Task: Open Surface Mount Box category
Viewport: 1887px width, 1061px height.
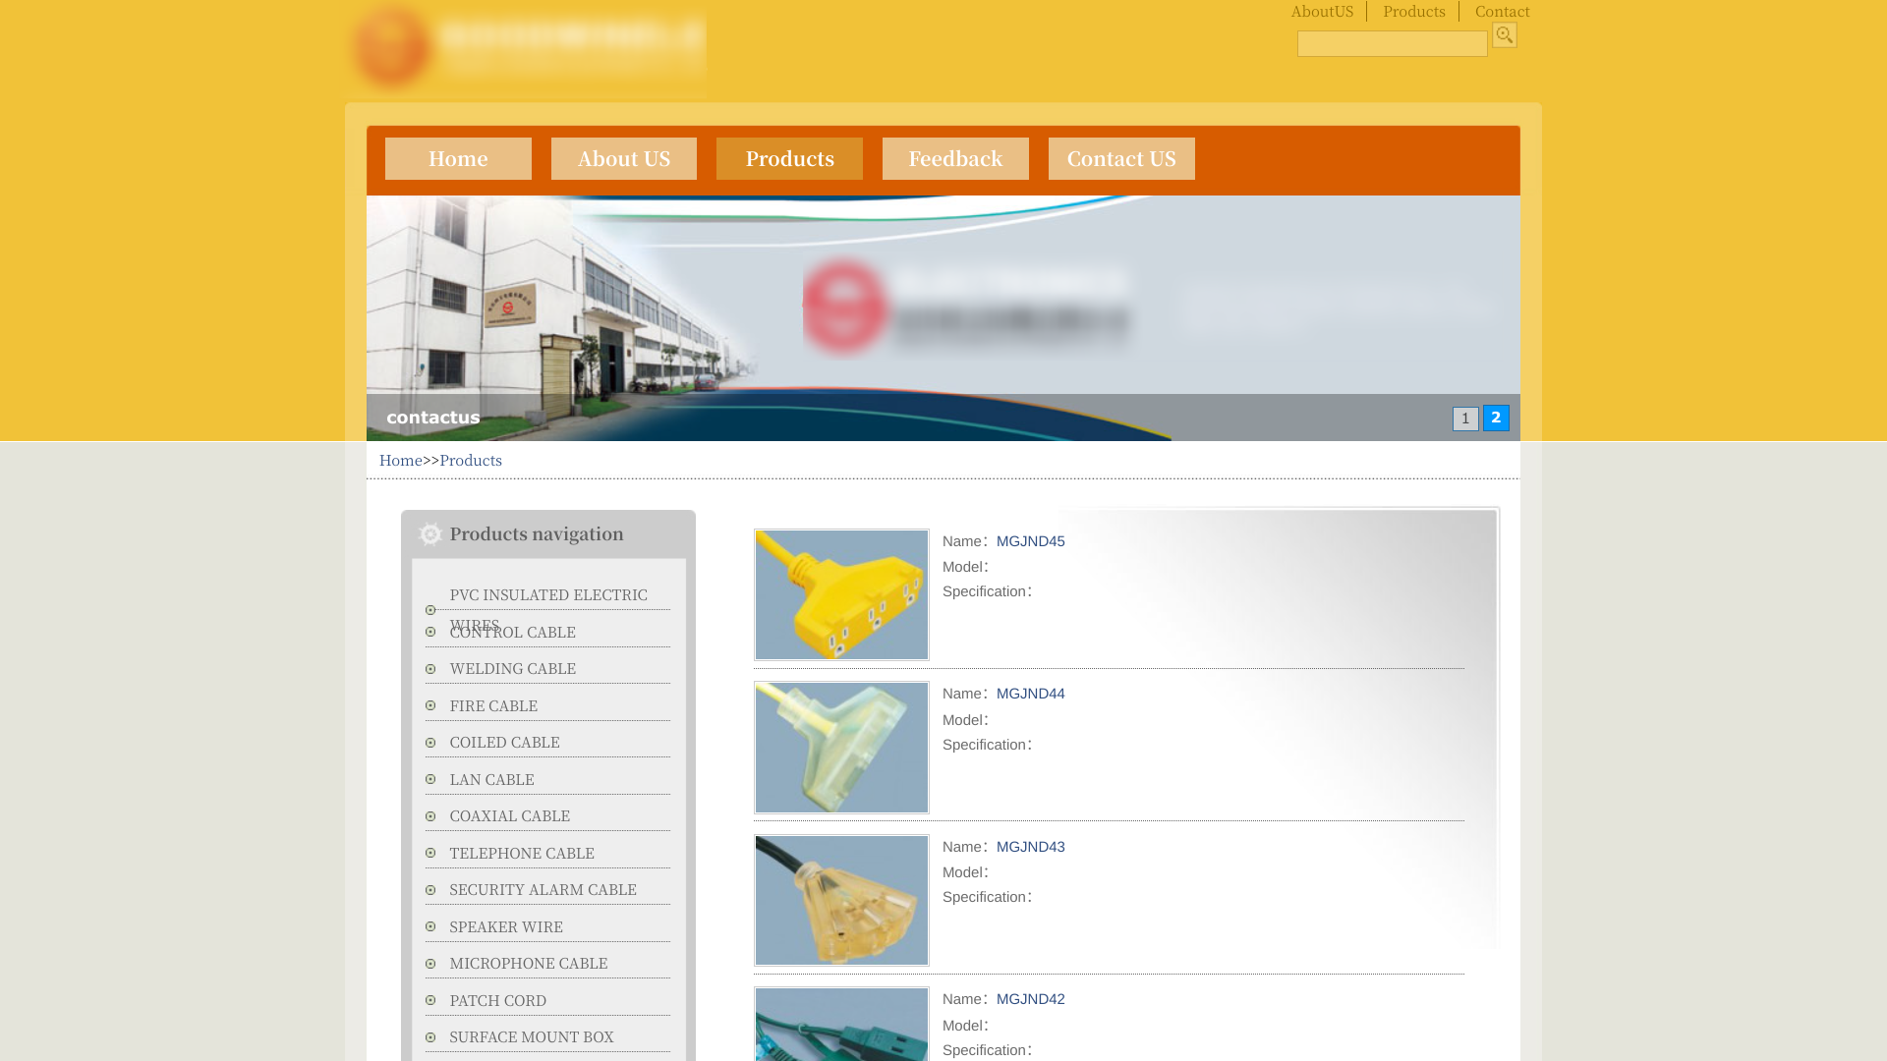Action: tap(532, 1037)
